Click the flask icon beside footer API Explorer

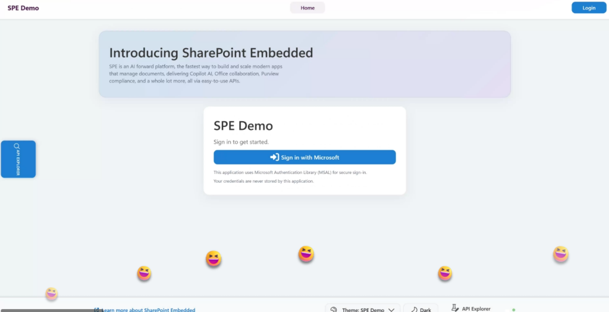click(x=455, y=308)
